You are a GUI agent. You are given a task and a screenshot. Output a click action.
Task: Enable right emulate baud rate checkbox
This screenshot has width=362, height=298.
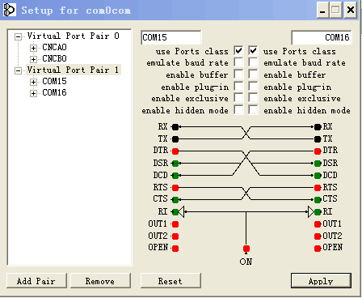(x=253, y=62)
